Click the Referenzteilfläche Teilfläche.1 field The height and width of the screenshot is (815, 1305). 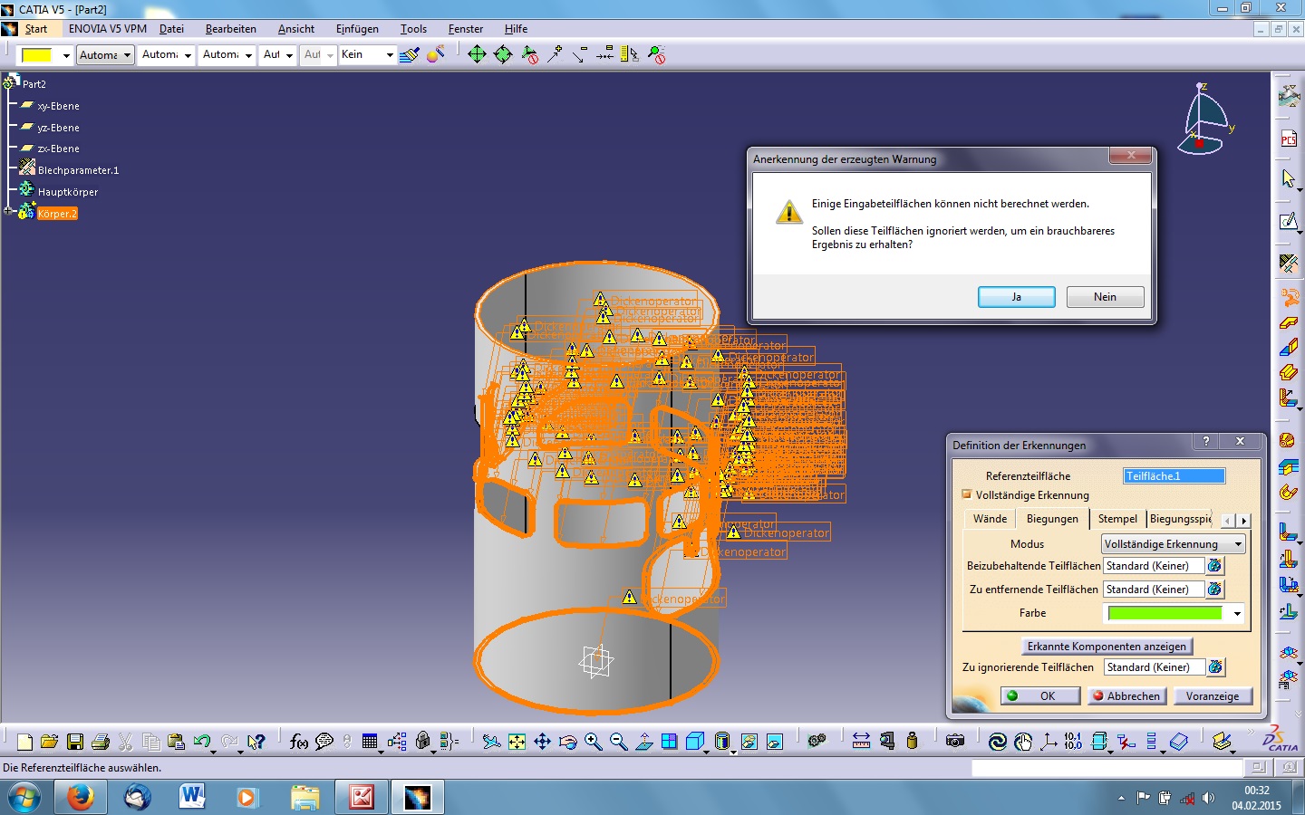coord(1174,475)
